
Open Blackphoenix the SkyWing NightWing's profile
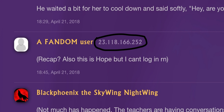tap(97, 93)
